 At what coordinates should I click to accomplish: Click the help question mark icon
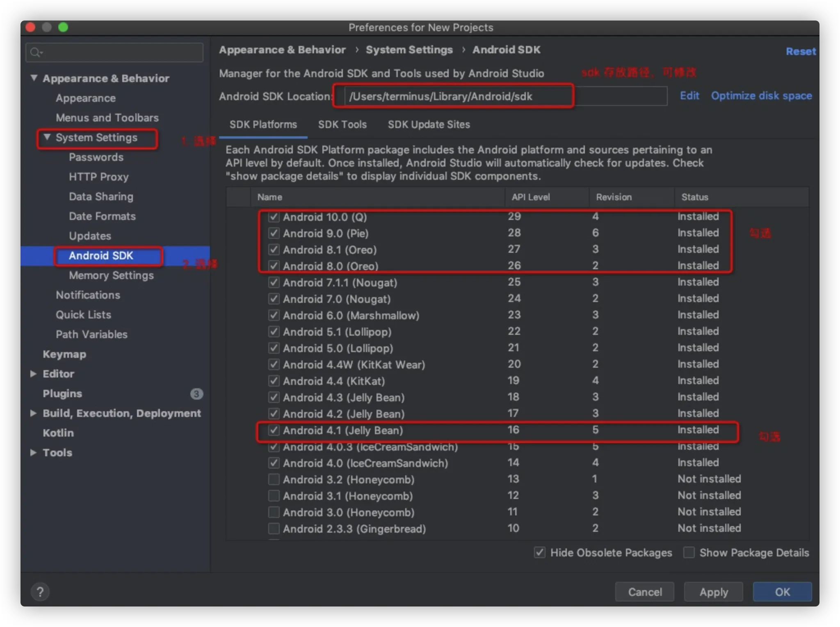(40, 592)
